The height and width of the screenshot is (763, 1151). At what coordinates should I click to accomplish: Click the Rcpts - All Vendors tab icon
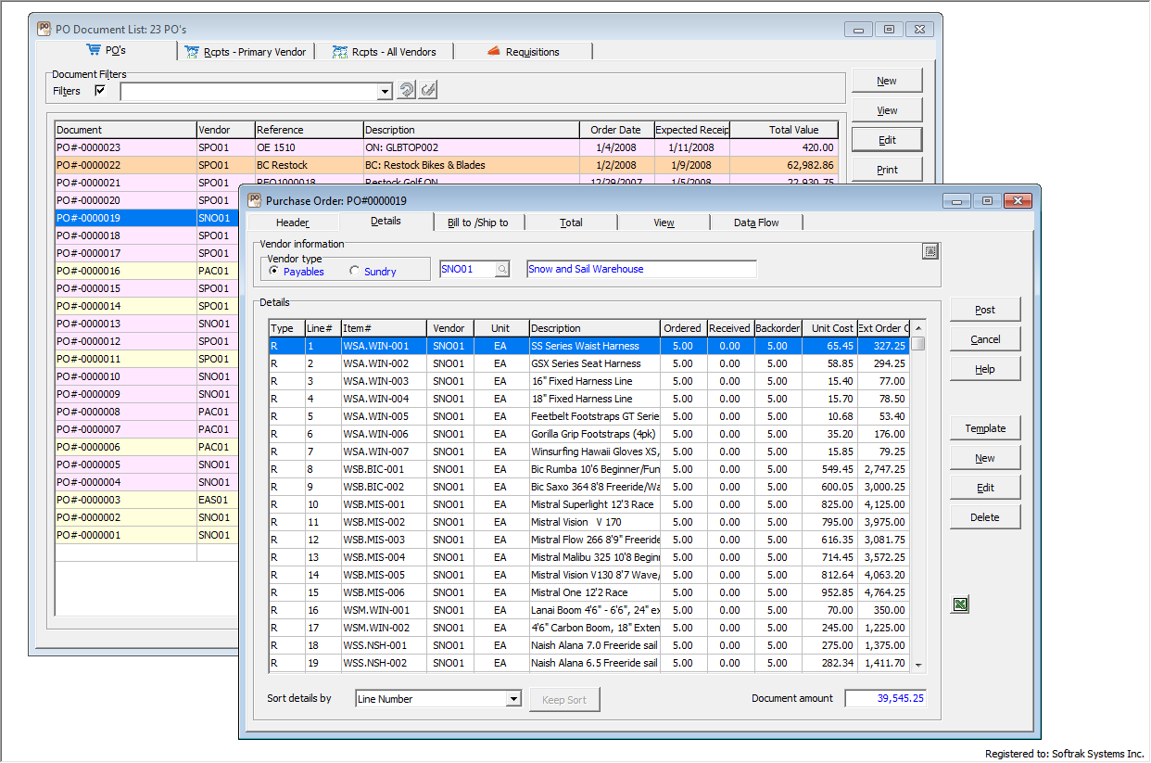point(340,52)
